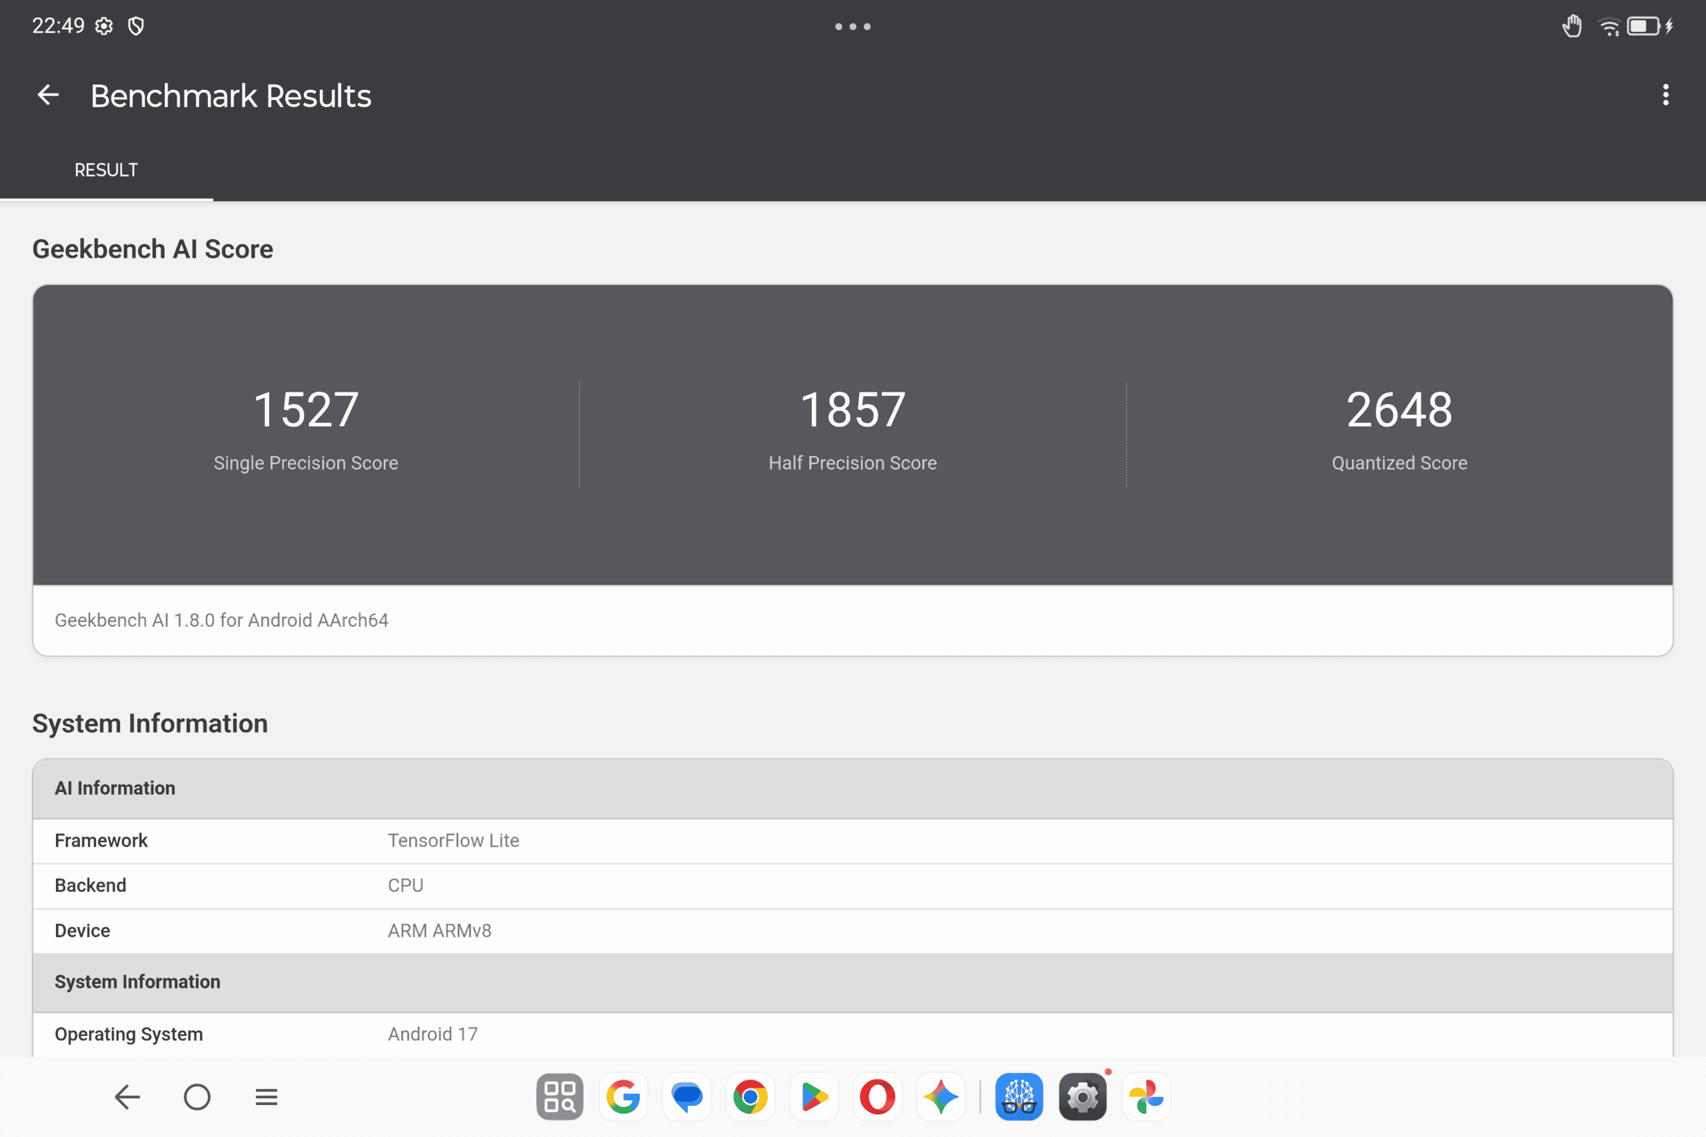The image size is (1706, 1137).
Task: Tap 'Geekbench AI 1.8.0 for Android AArch64'
Action: pyautogui.click(x=221, y=620)
